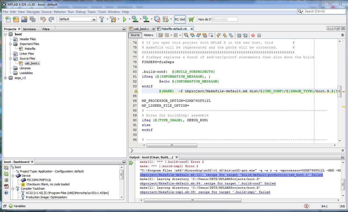Switch editor to History view
The image size is (348, 212).
pos(148,35)
